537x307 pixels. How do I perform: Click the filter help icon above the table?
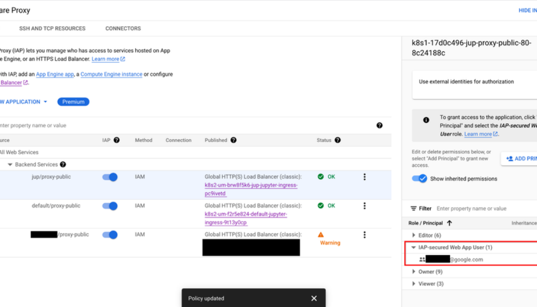(x=379, y=125)
